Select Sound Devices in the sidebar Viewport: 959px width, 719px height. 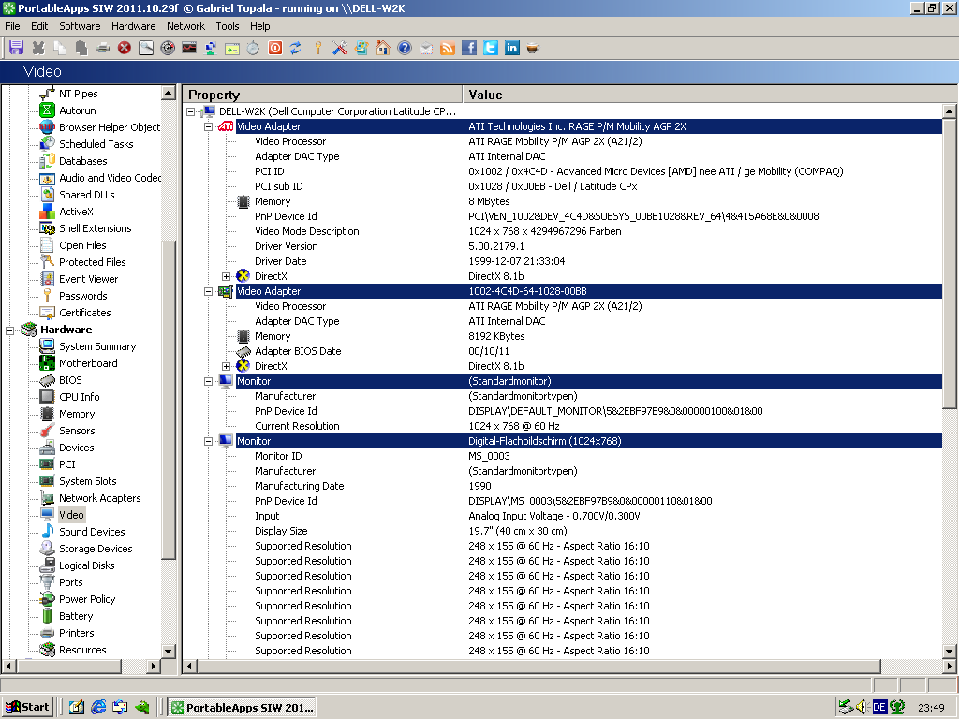coord(92,532)
